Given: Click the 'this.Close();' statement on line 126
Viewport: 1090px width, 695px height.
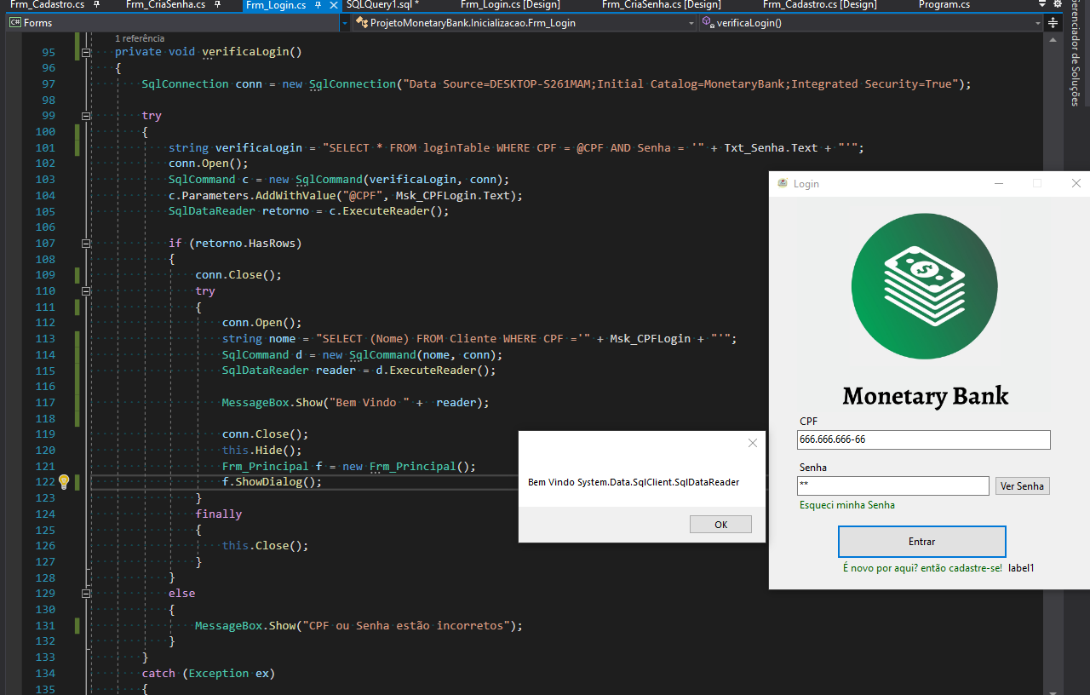Looking at the screenshot, I should 266,546.
